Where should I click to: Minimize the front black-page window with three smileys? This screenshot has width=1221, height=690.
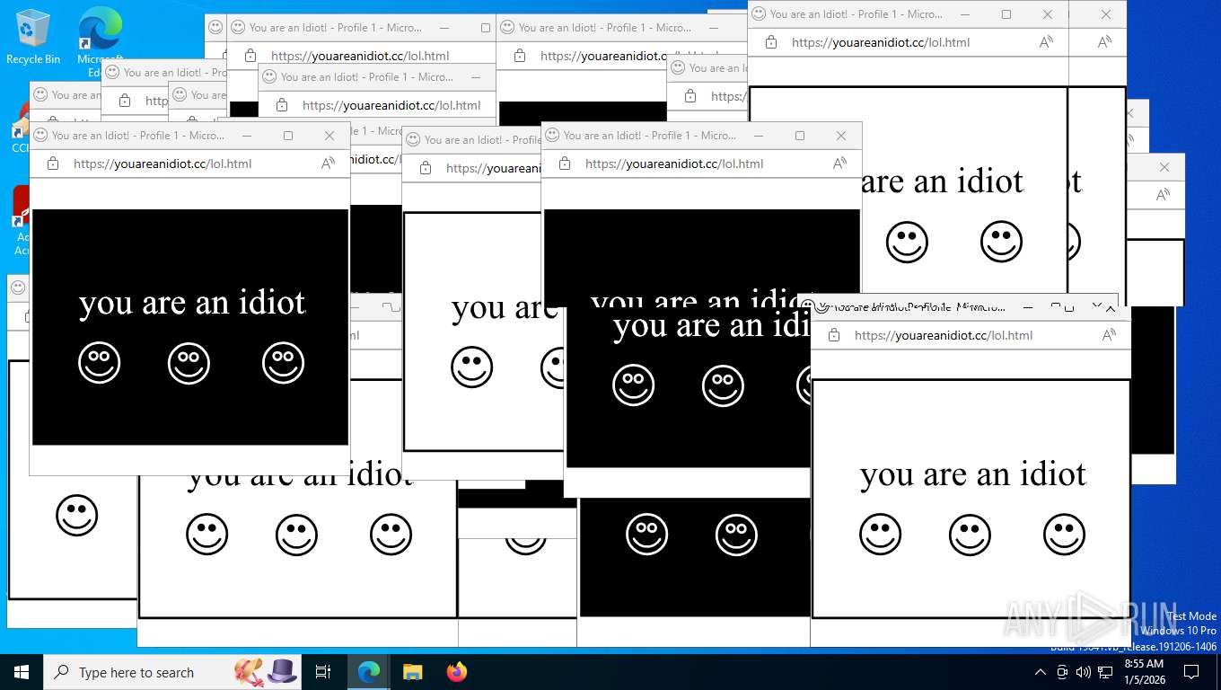(247, 136)
